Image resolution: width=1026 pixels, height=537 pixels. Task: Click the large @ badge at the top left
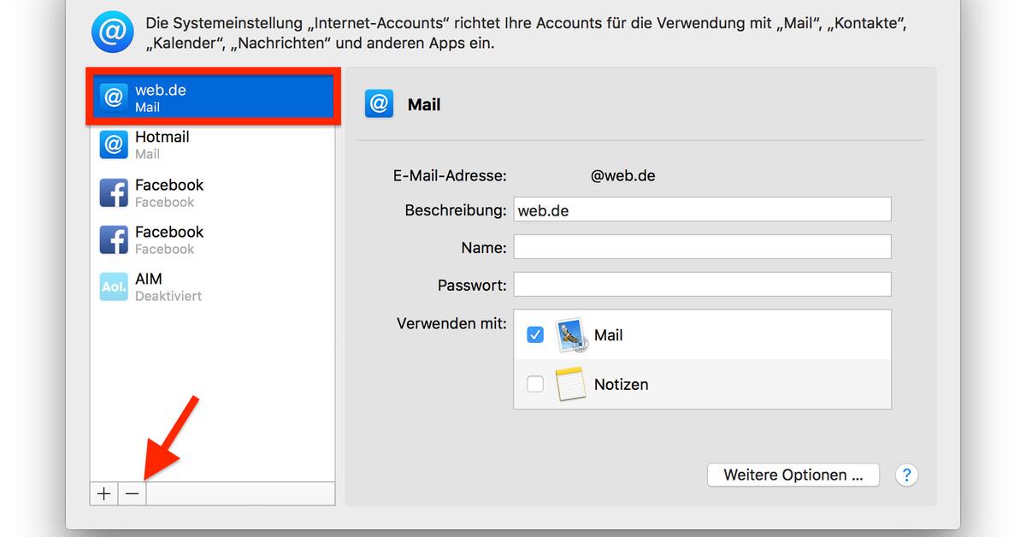112,32
